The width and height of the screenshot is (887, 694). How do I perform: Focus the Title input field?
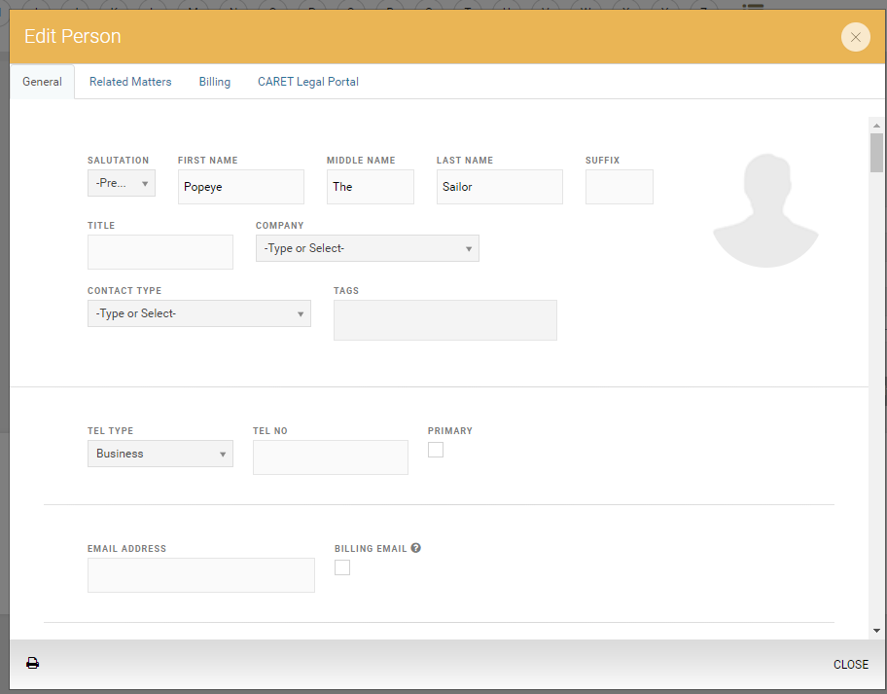pos(160,252)
